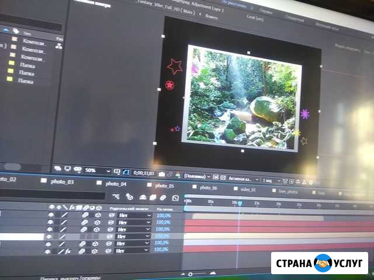Open the (Половина) resolution dropdown

197,176
